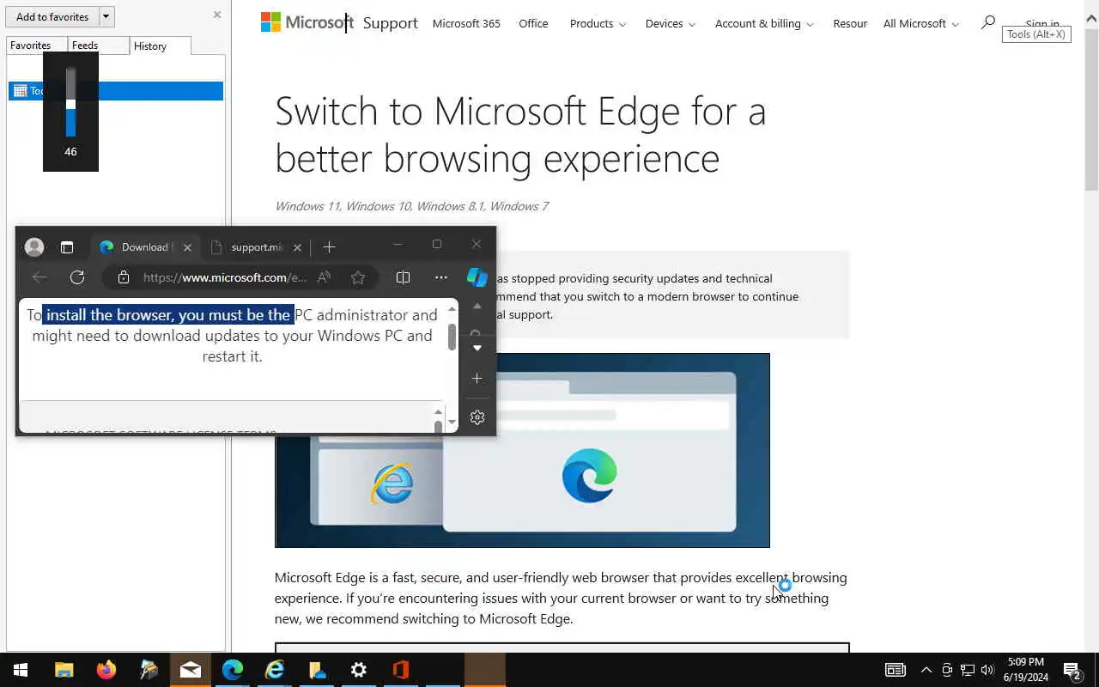This screenshot has height=687, width=1099.
Task: Open the Office nav link
Action: (533, 23)
